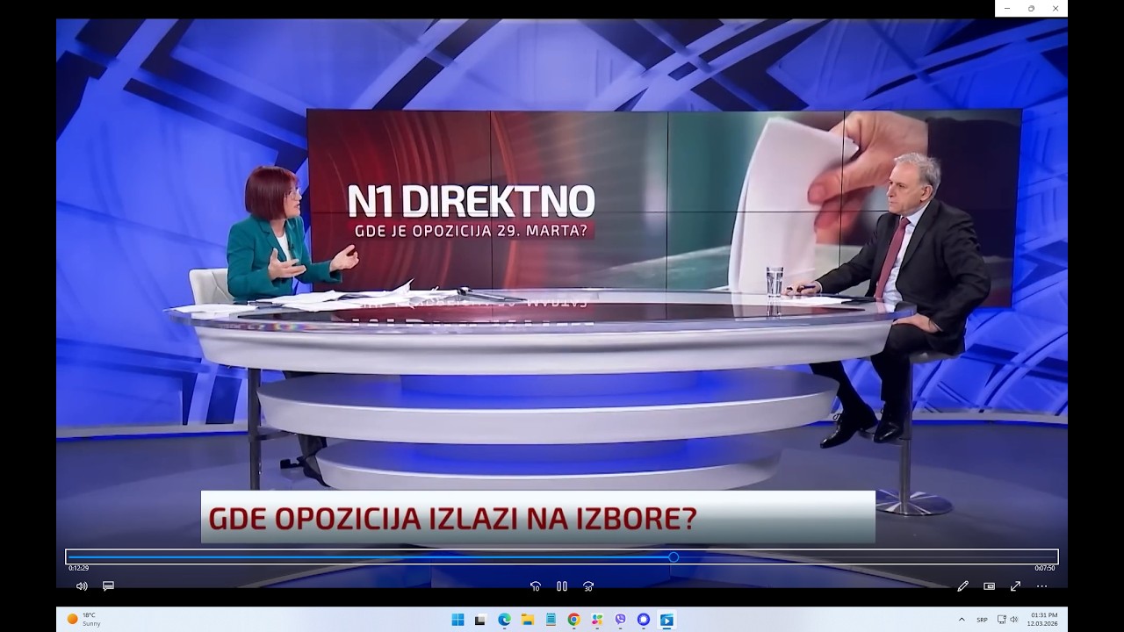Viewport: 1124px width, 632px height.
Task: Open the blue circle taskbar app
Action: point(644,620)
